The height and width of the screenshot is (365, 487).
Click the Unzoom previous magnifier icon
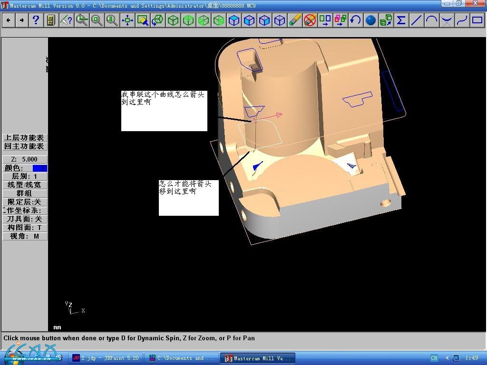[x=81, y=20]
